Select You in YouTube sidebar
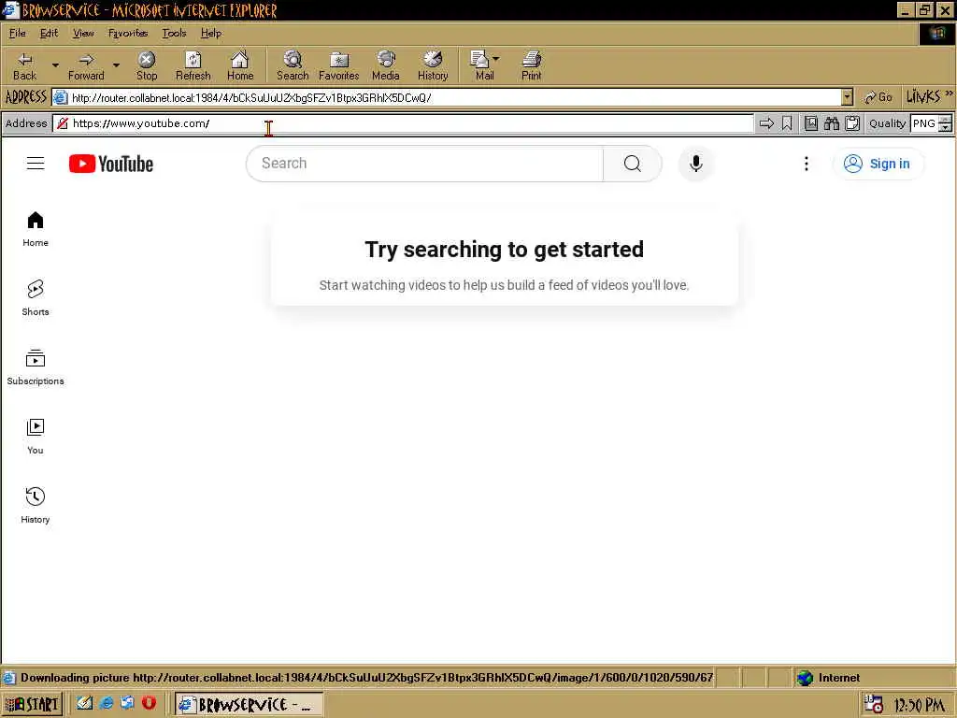 [36, 436]
